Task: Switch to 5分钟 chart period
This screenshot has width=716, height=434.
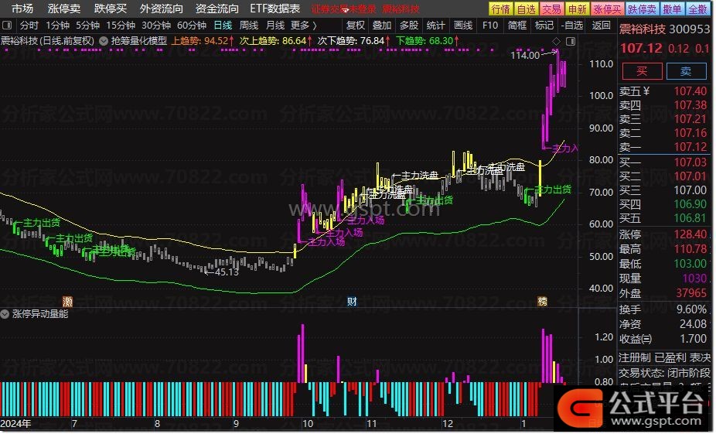Action: pos(87,26)
